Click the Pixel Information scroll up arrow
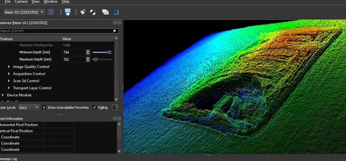346x161 pixels. [x=119, y=124]
